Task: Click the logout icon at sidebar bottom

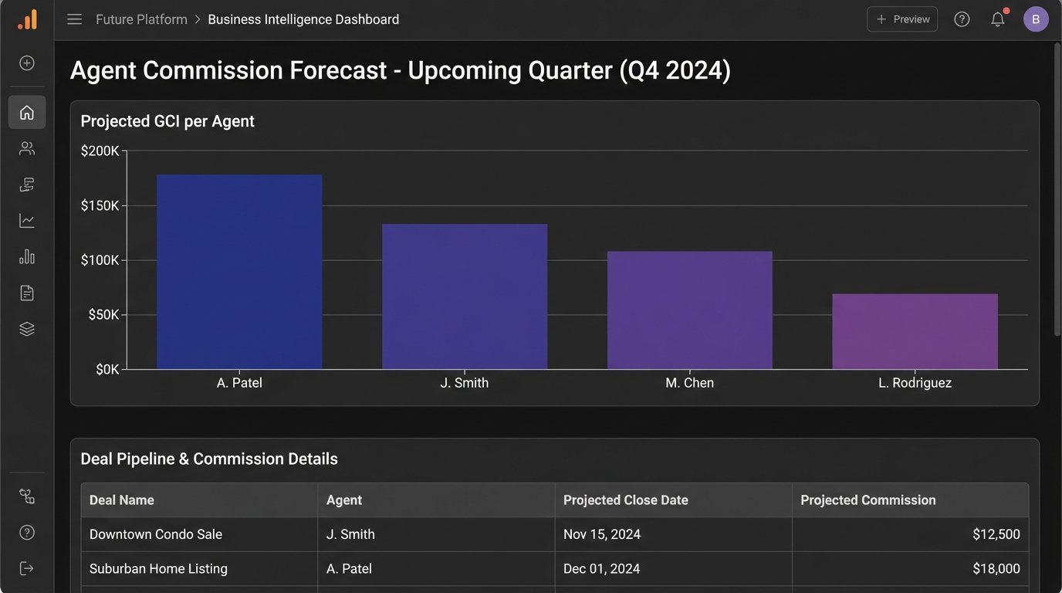Action: 26,568
